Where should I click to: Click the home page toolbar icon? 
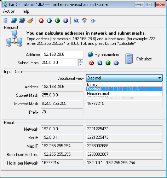coord(85,20)
